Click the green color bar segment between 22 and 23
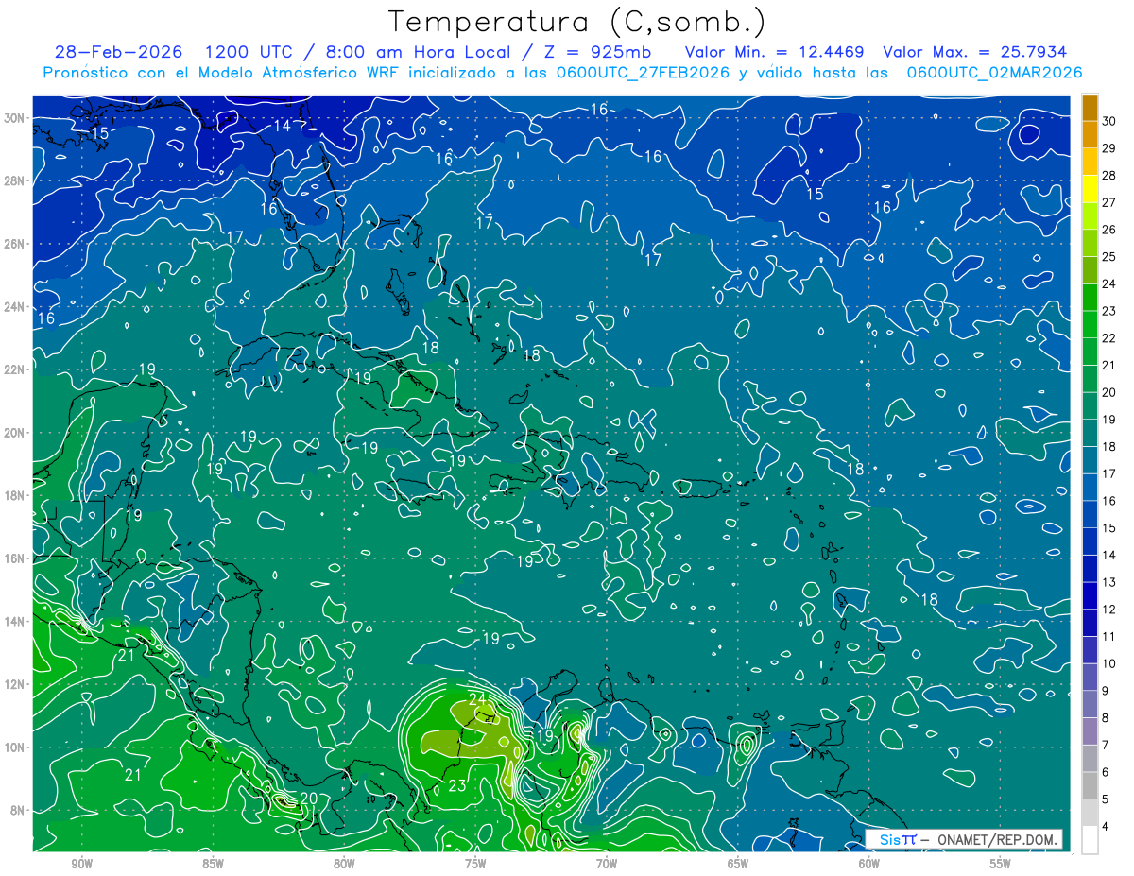 1091,324
